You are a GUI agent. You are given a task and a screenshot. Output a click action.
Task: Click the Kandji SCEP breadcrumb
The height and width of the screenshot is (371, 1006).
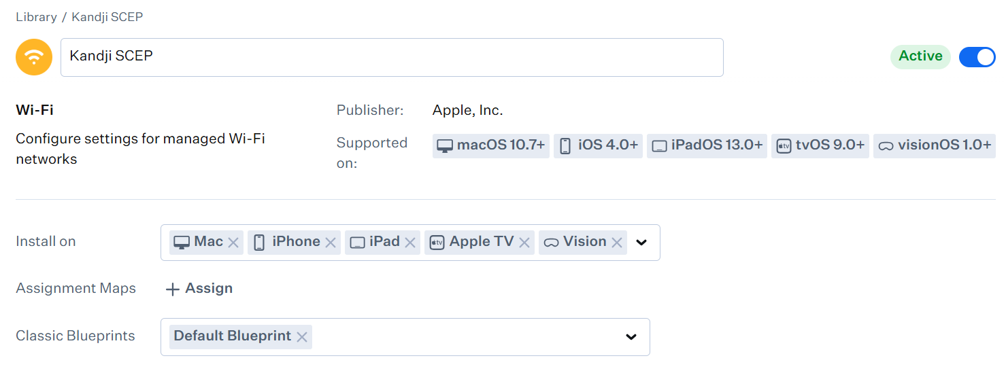pyautogui.click(x=107, y=17)
